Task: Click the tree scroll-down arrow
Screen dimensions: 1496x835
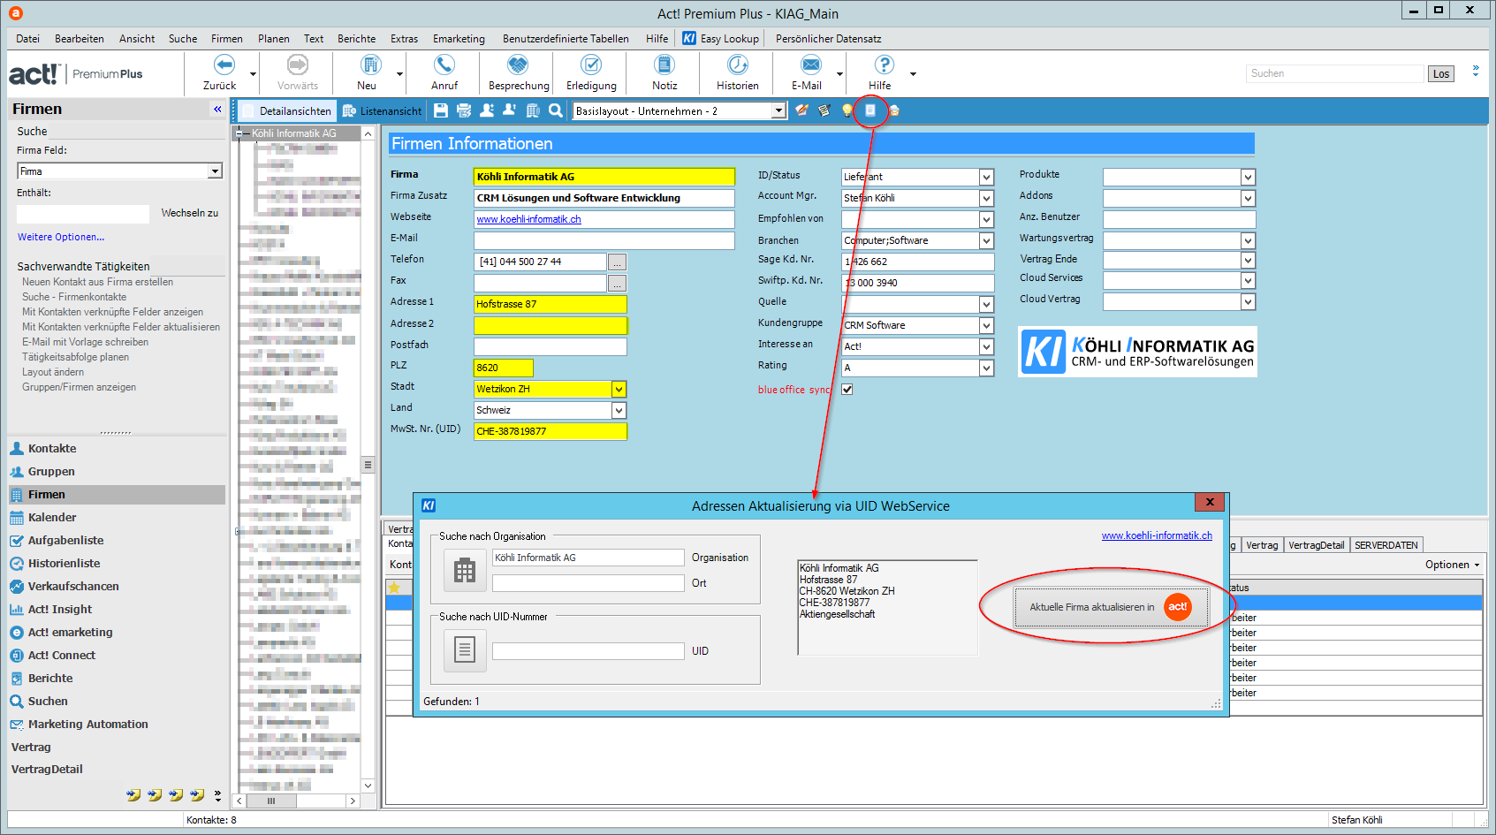Action: pyautogui.click(x=368, y=785)
